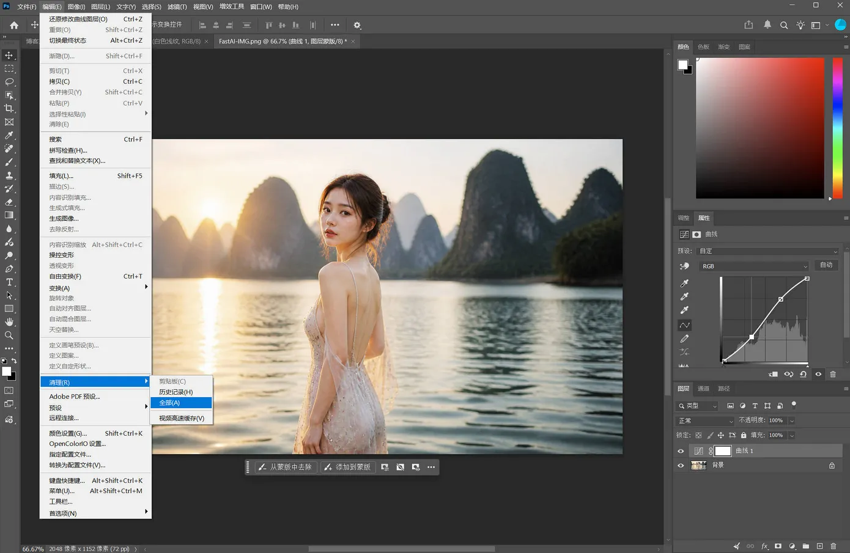This screenshot has width=850, height=553.
Task: Click the 自动 auto button in curves
Action: coord(826,265)
